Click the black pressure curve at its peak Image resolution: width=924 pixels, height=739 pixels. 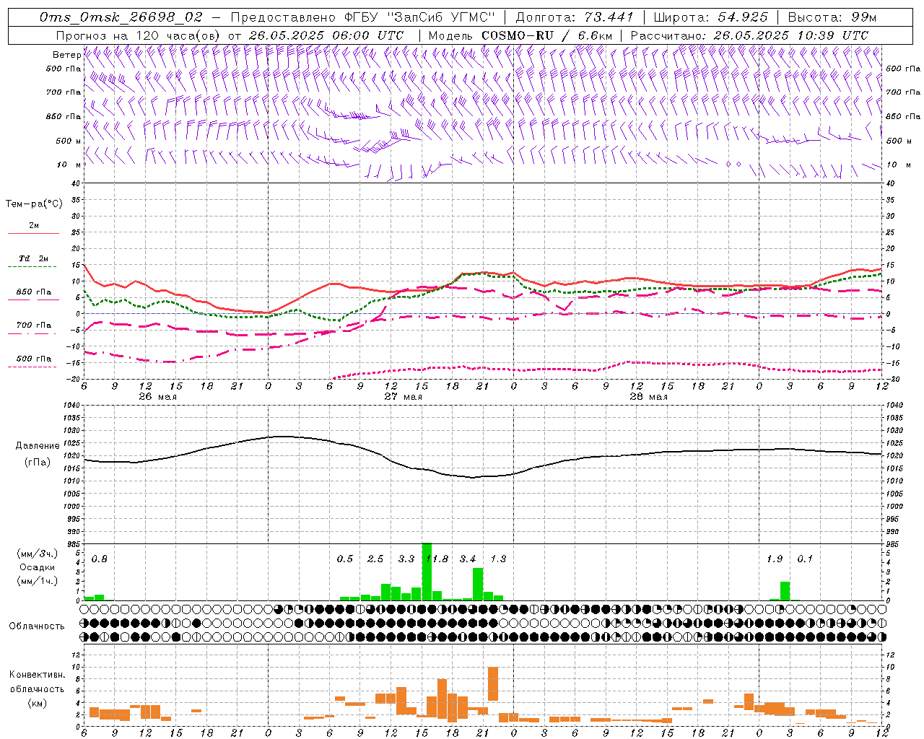click(284, 436)
